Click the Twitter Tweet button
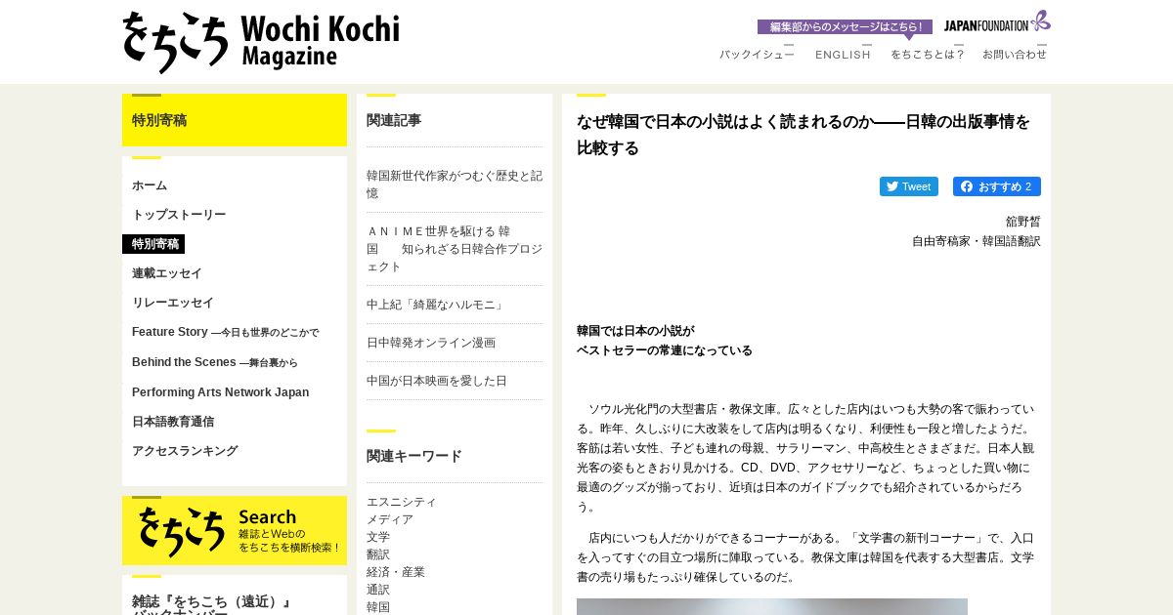This screenshot has height=615, width=1173. click(909, 186)
